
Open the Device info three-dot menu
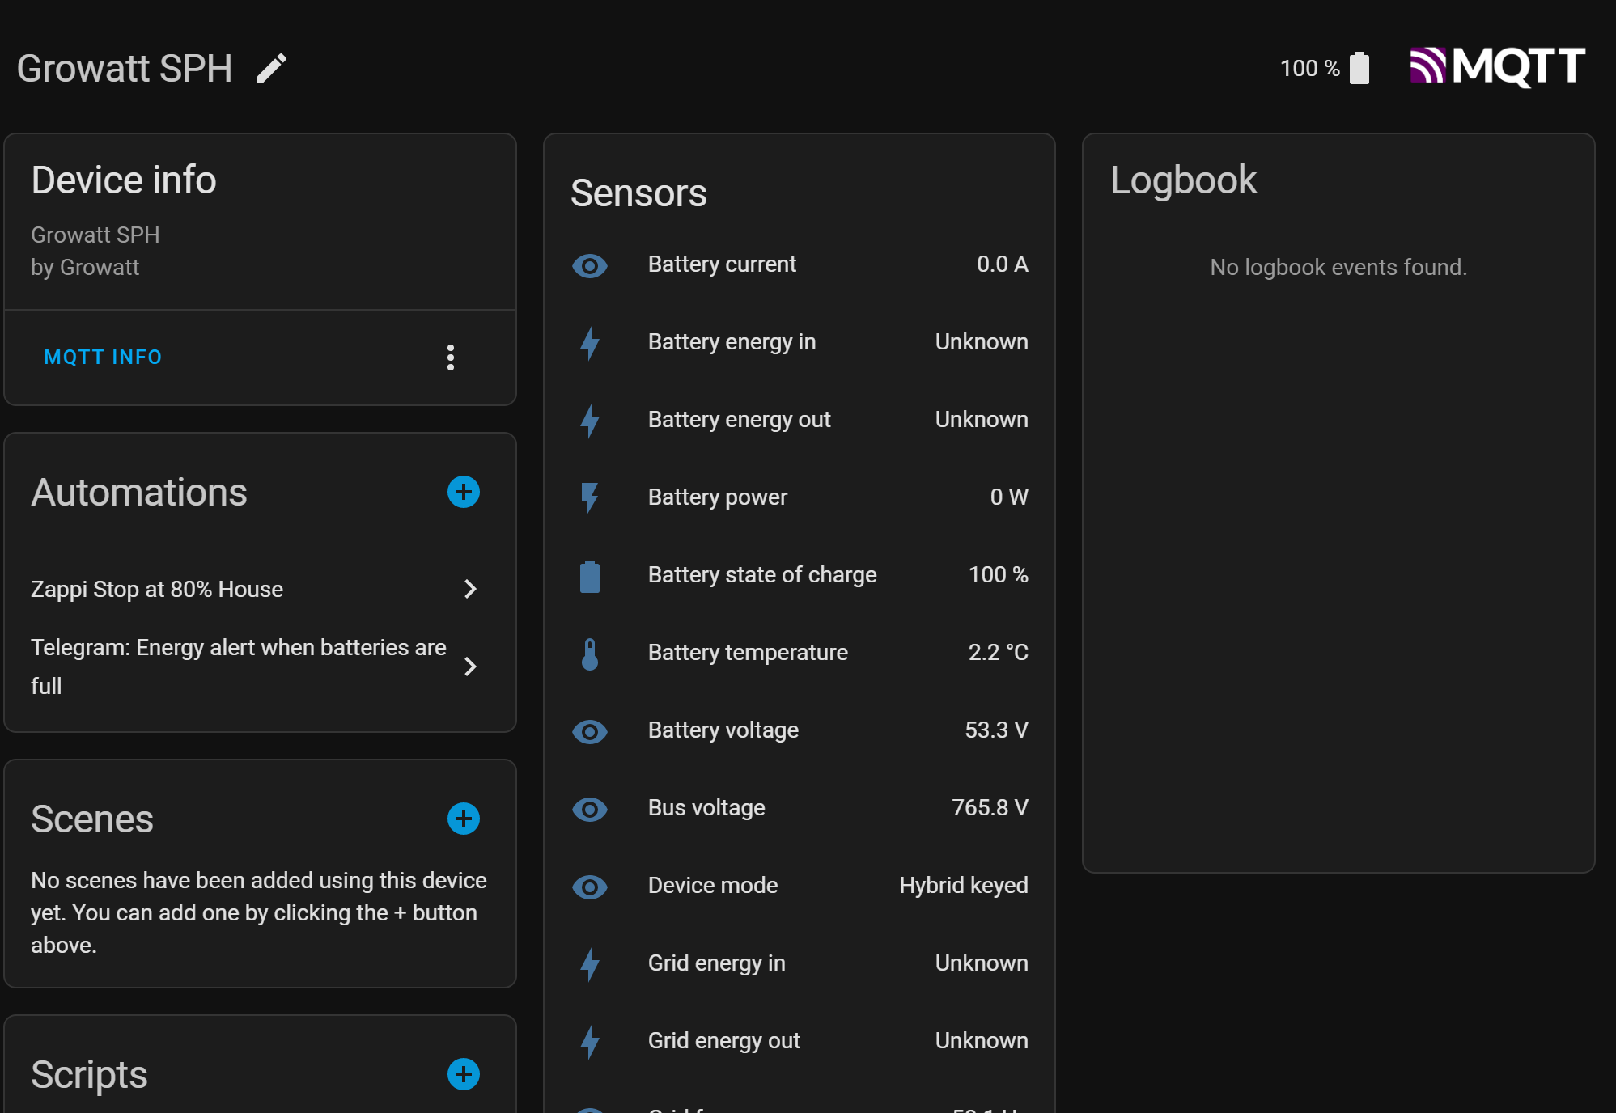coord(451,358)
